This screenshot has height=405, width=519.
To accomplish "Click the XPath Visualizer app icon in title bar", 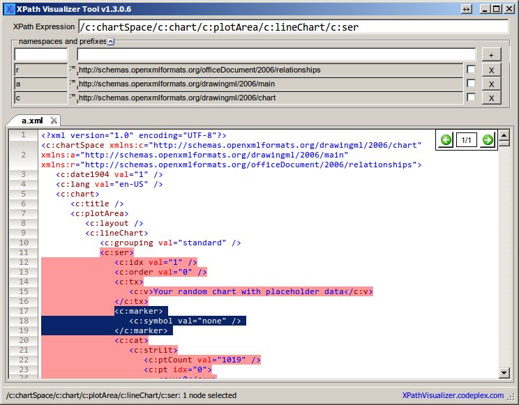I will [x=10, y=9].
